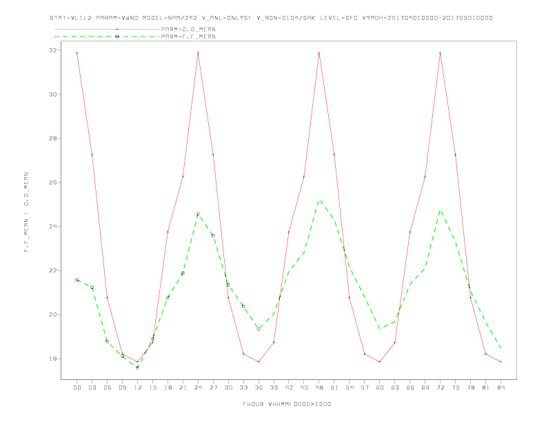Viewport: 546px width, 422px height.
Task: Click y-axis tick label 26
Action: pyautogui.click(x=52, y=183)
